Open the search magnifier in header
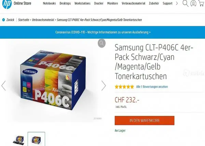 coord(186,3)
